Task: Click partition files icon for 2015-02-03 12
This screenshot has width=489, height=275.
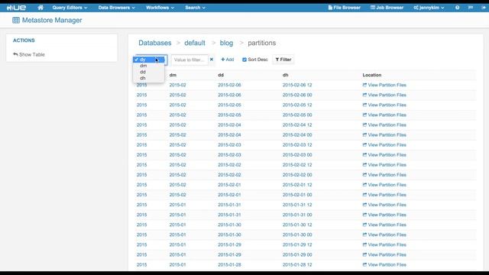Action: (364, 144)
